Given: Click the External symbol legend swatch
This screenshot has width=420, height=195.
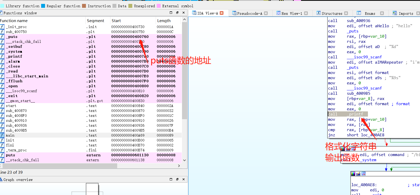Looking at the screenshot, I should pyautogui.click(x=159, y=6).
